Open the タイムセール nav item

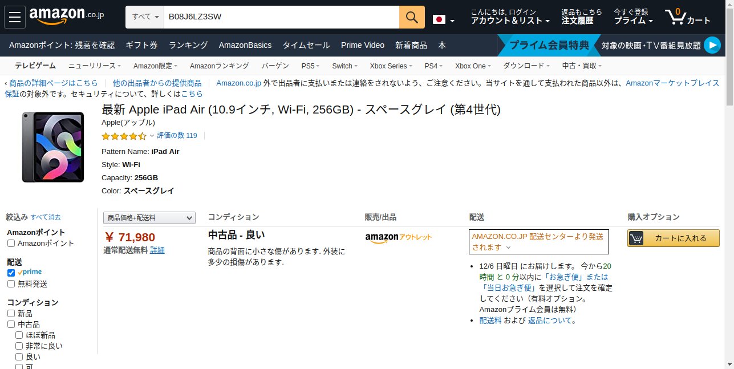pyautogui.click(x=306, y=45)
